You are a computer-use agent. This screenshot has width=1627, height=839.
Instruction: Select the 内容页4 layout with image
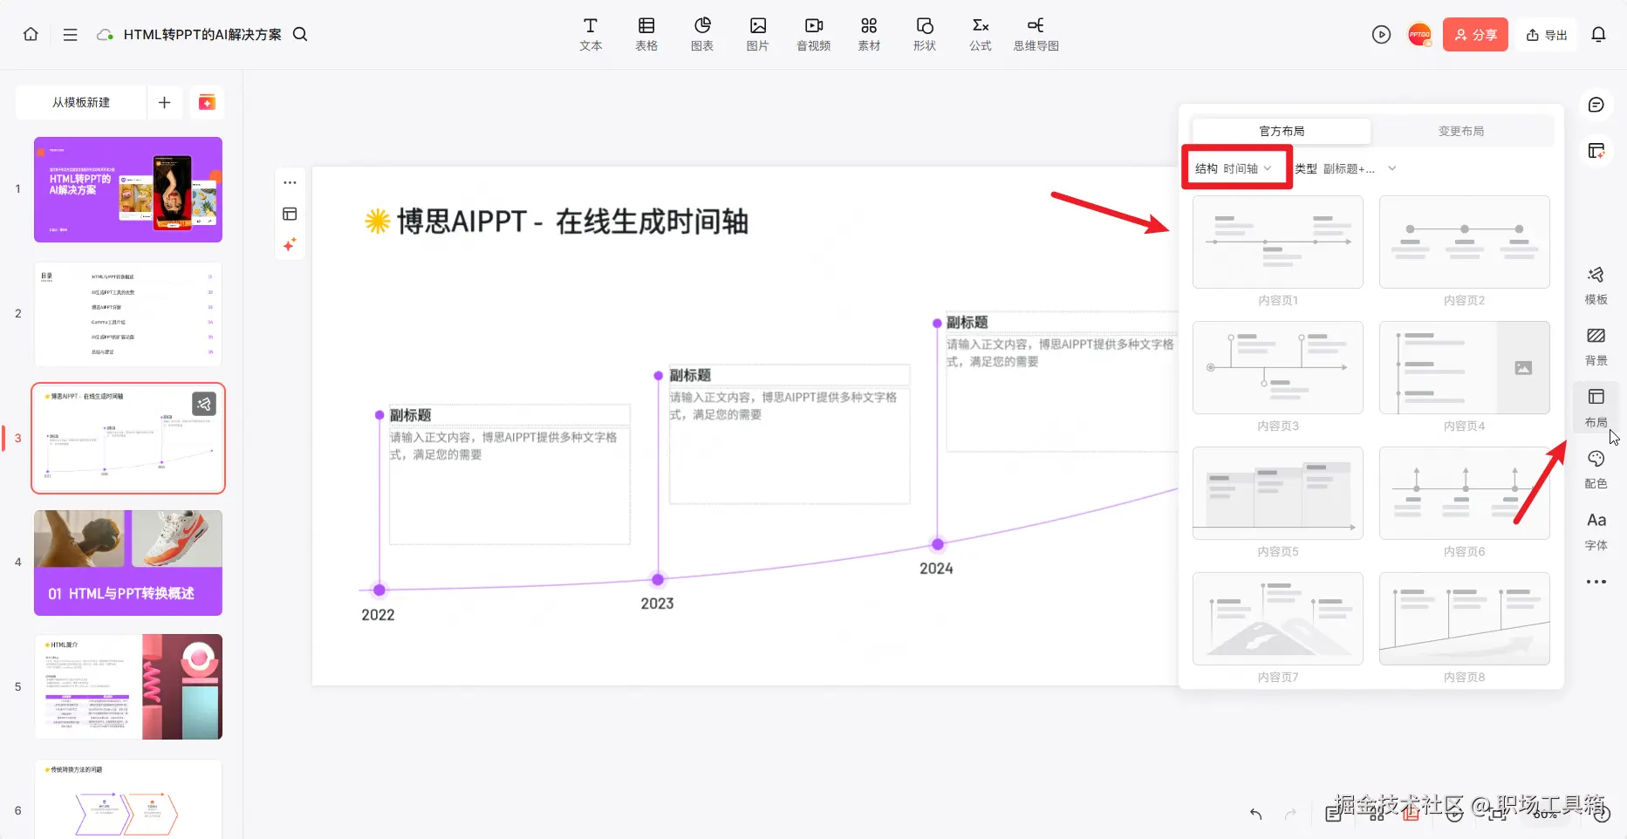[x=1465, y=368]
